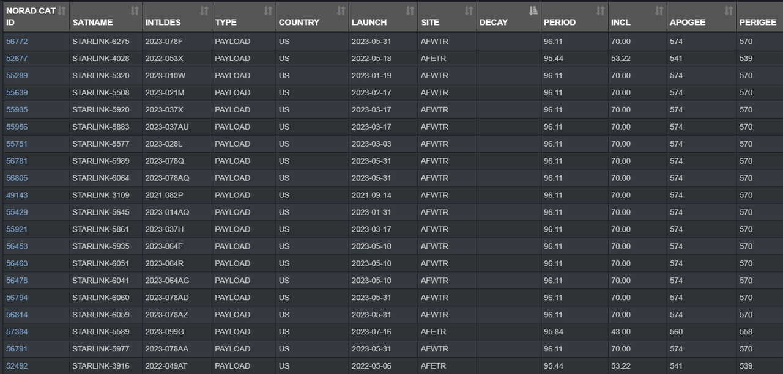Screen dimensions: 783x374
Task: Sort by COUNTRY using sort arrows
Action: (x=341, y=10)
